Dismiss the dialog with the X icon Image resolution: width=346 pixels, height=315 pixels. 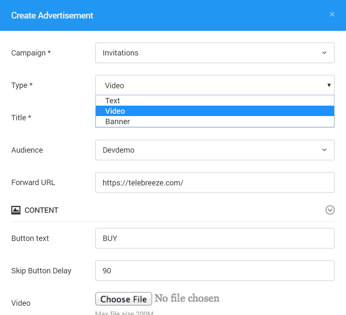(332, 14)
